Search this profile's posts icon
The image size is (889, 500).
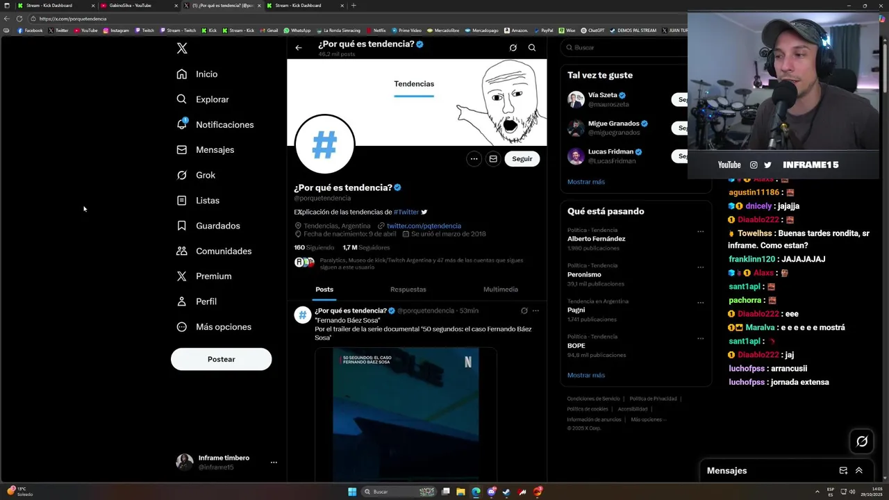click(532, 48)
